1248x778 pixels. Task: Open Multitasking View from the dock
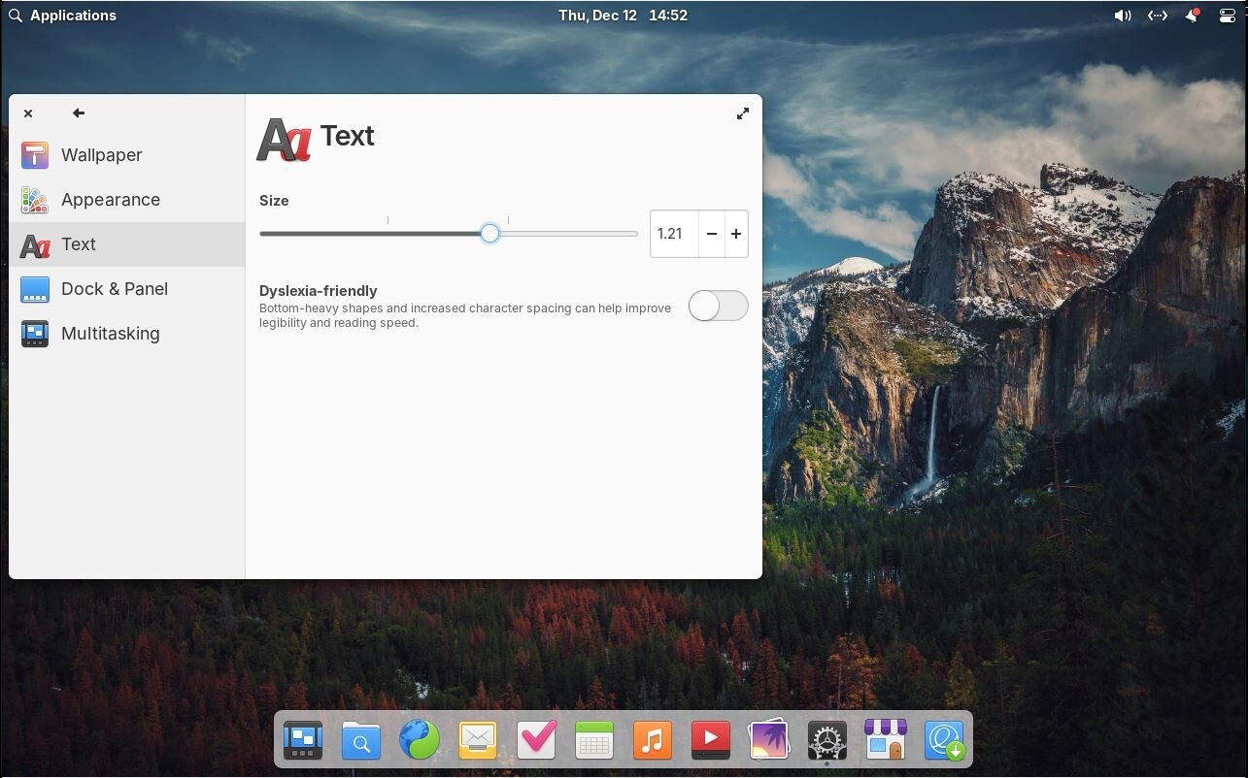click(x=303, y=740)
